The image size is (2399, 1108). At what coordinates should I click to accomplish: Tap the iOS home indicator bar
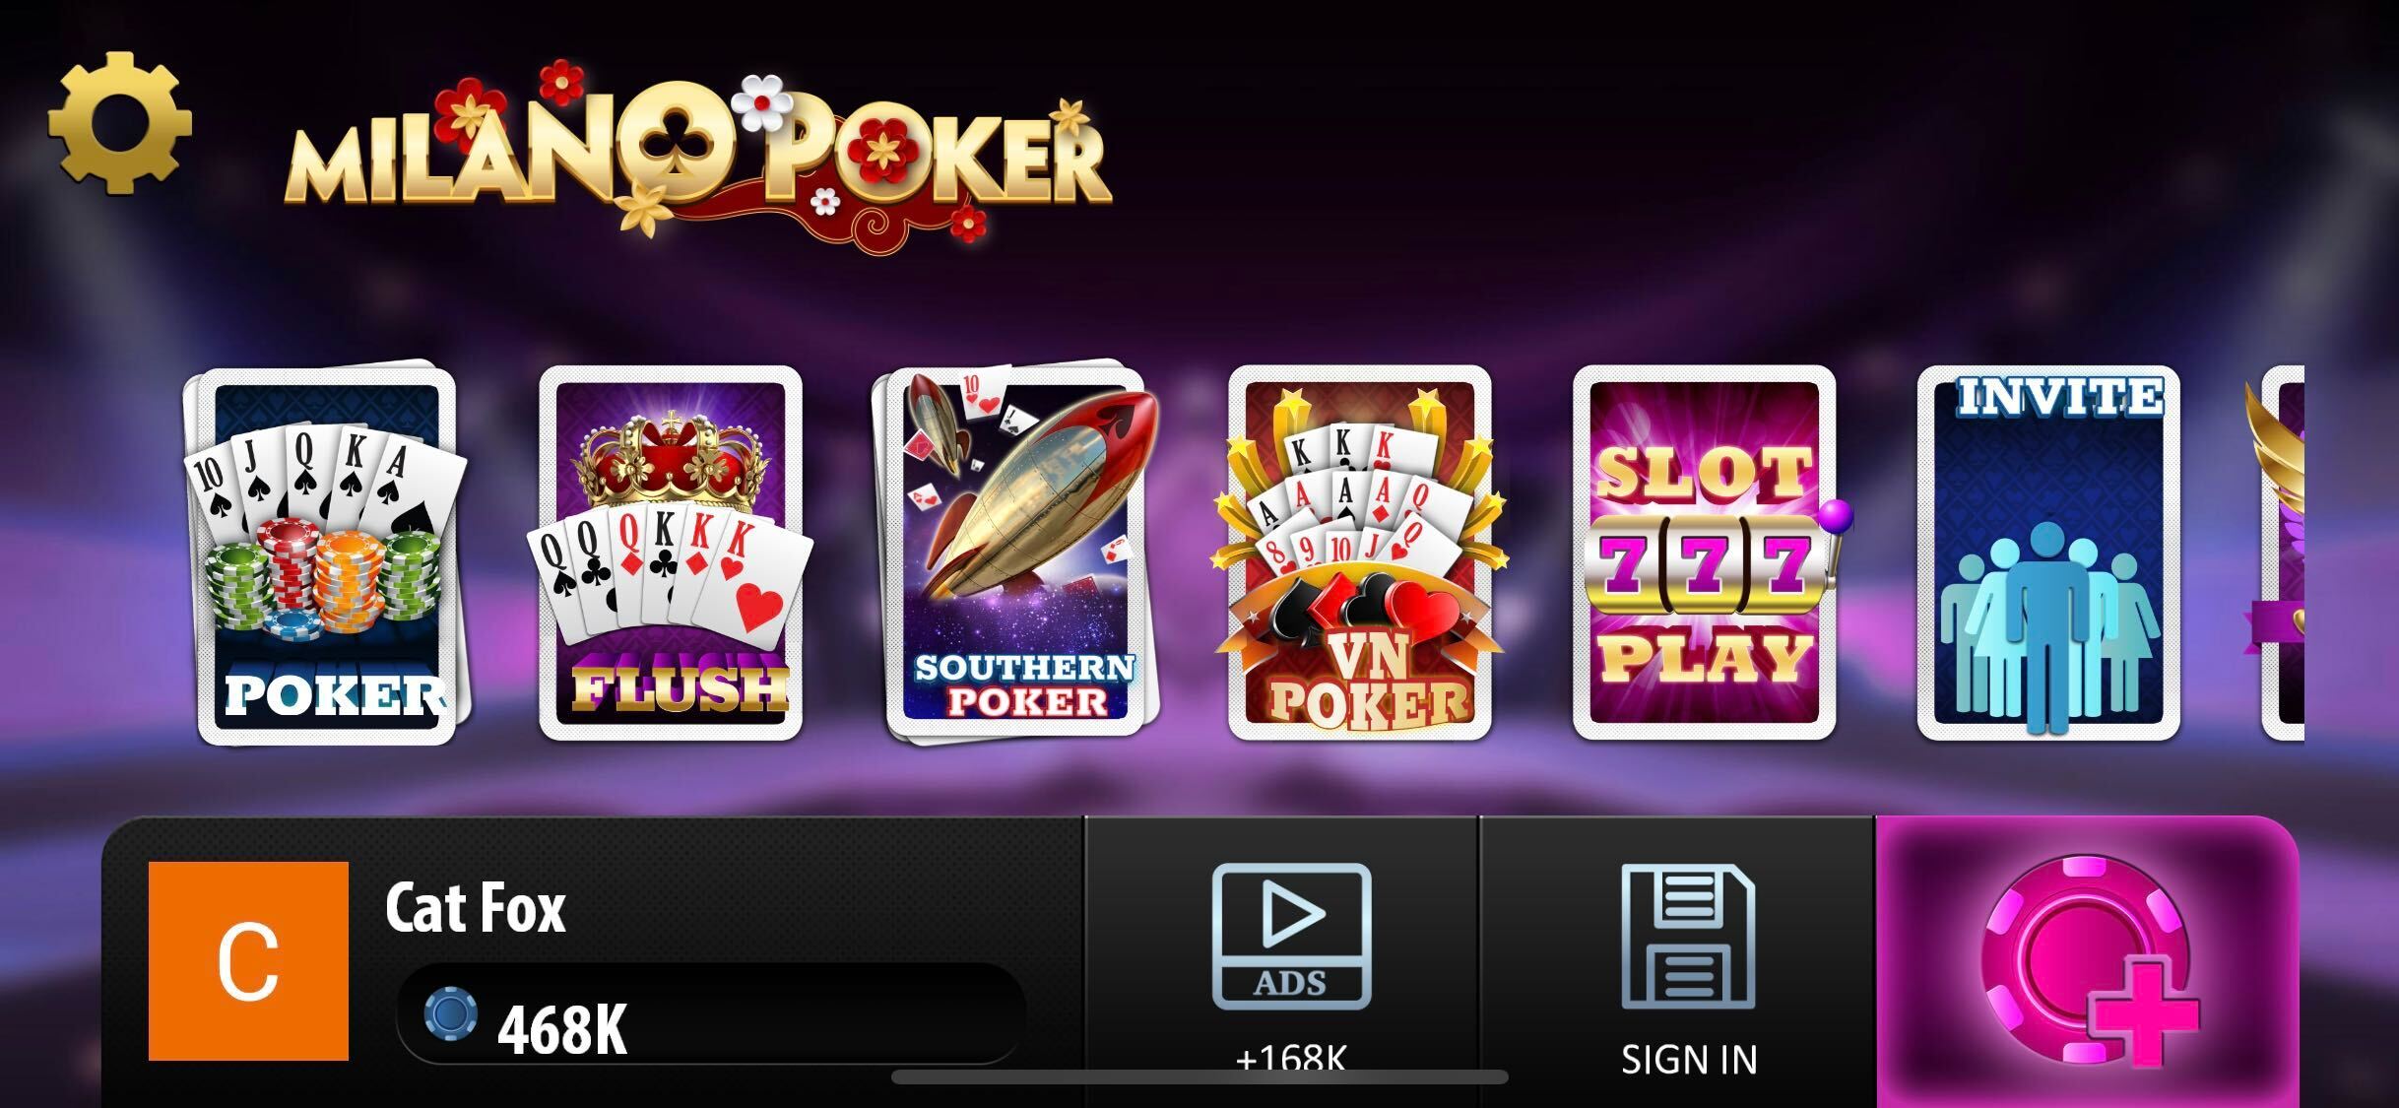pos(1199,1076)
